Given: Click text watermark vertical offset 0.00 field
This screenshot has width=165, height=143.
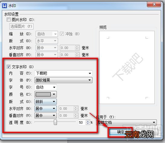Looking at the screenshot, I should (x=66, y=115).
